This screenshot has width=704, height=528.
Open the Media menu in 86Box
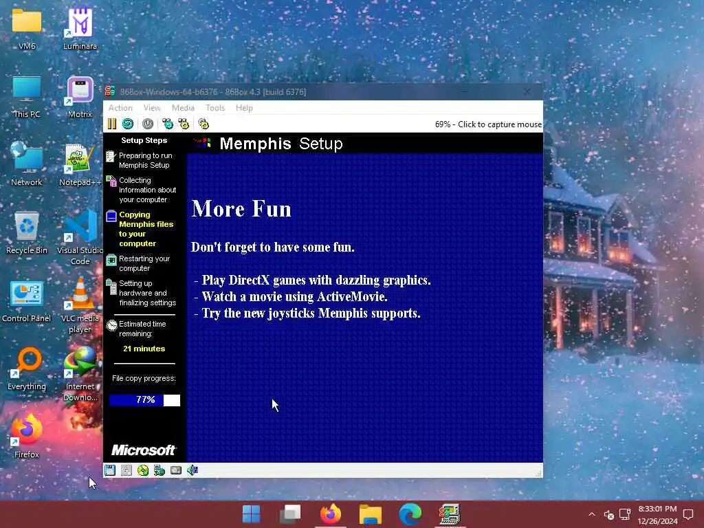pyautogui.click(x=183, y=108)
